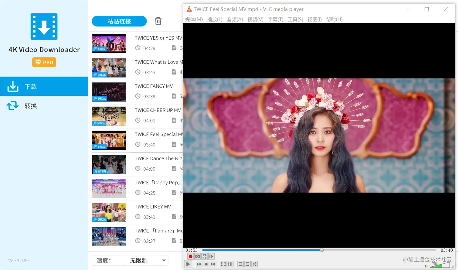Click the clock icon beside 04:01 duration
Image resolution: width=459 pixels, height=270 pixels.
138,120
